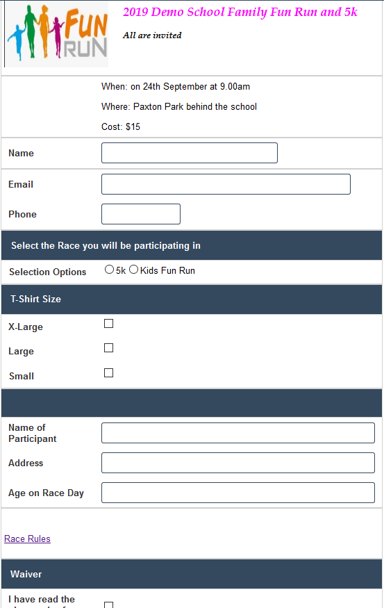Click the 'All are invited' subtitle text
This screenshot has width=384, height=608.
pos(152,35)
